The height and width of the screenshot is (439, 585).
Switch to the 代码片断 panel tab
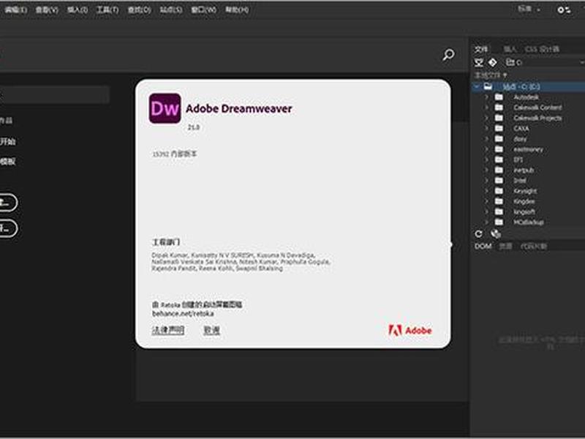534,246
